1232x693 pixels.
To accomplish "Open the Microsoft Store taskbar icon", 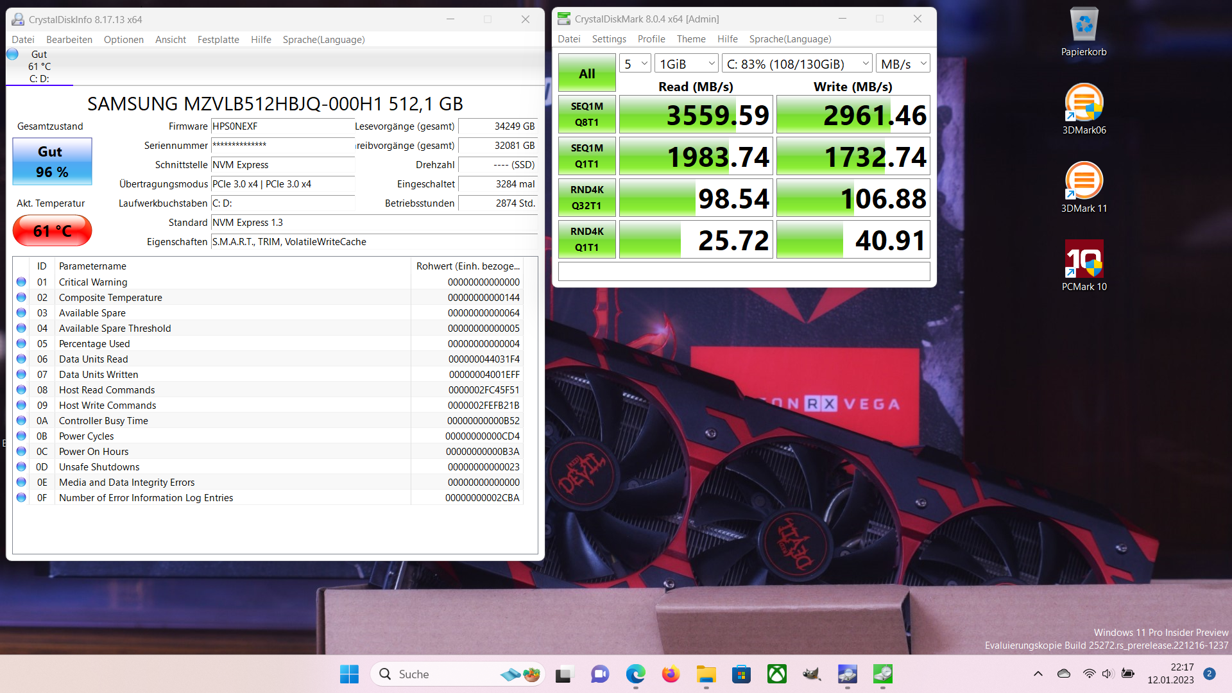I will pyautogui.click(x=741, y=674).
